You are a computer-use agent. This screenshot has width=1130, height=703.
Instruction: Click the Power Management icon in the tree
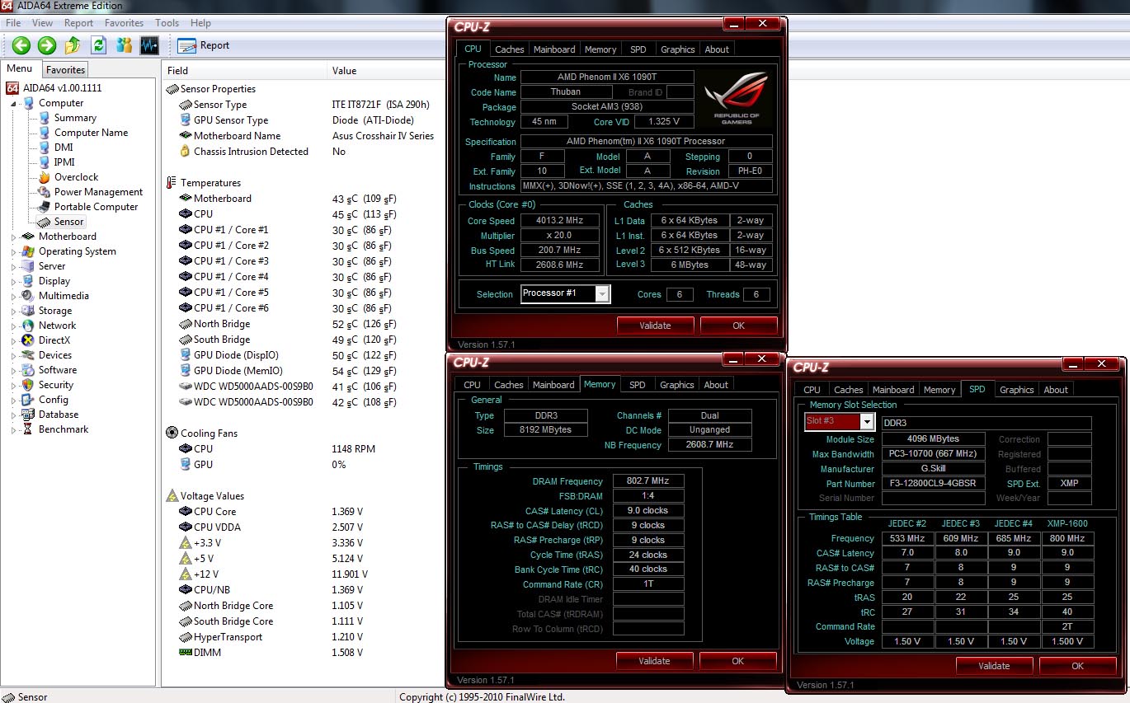coord(45,192)
